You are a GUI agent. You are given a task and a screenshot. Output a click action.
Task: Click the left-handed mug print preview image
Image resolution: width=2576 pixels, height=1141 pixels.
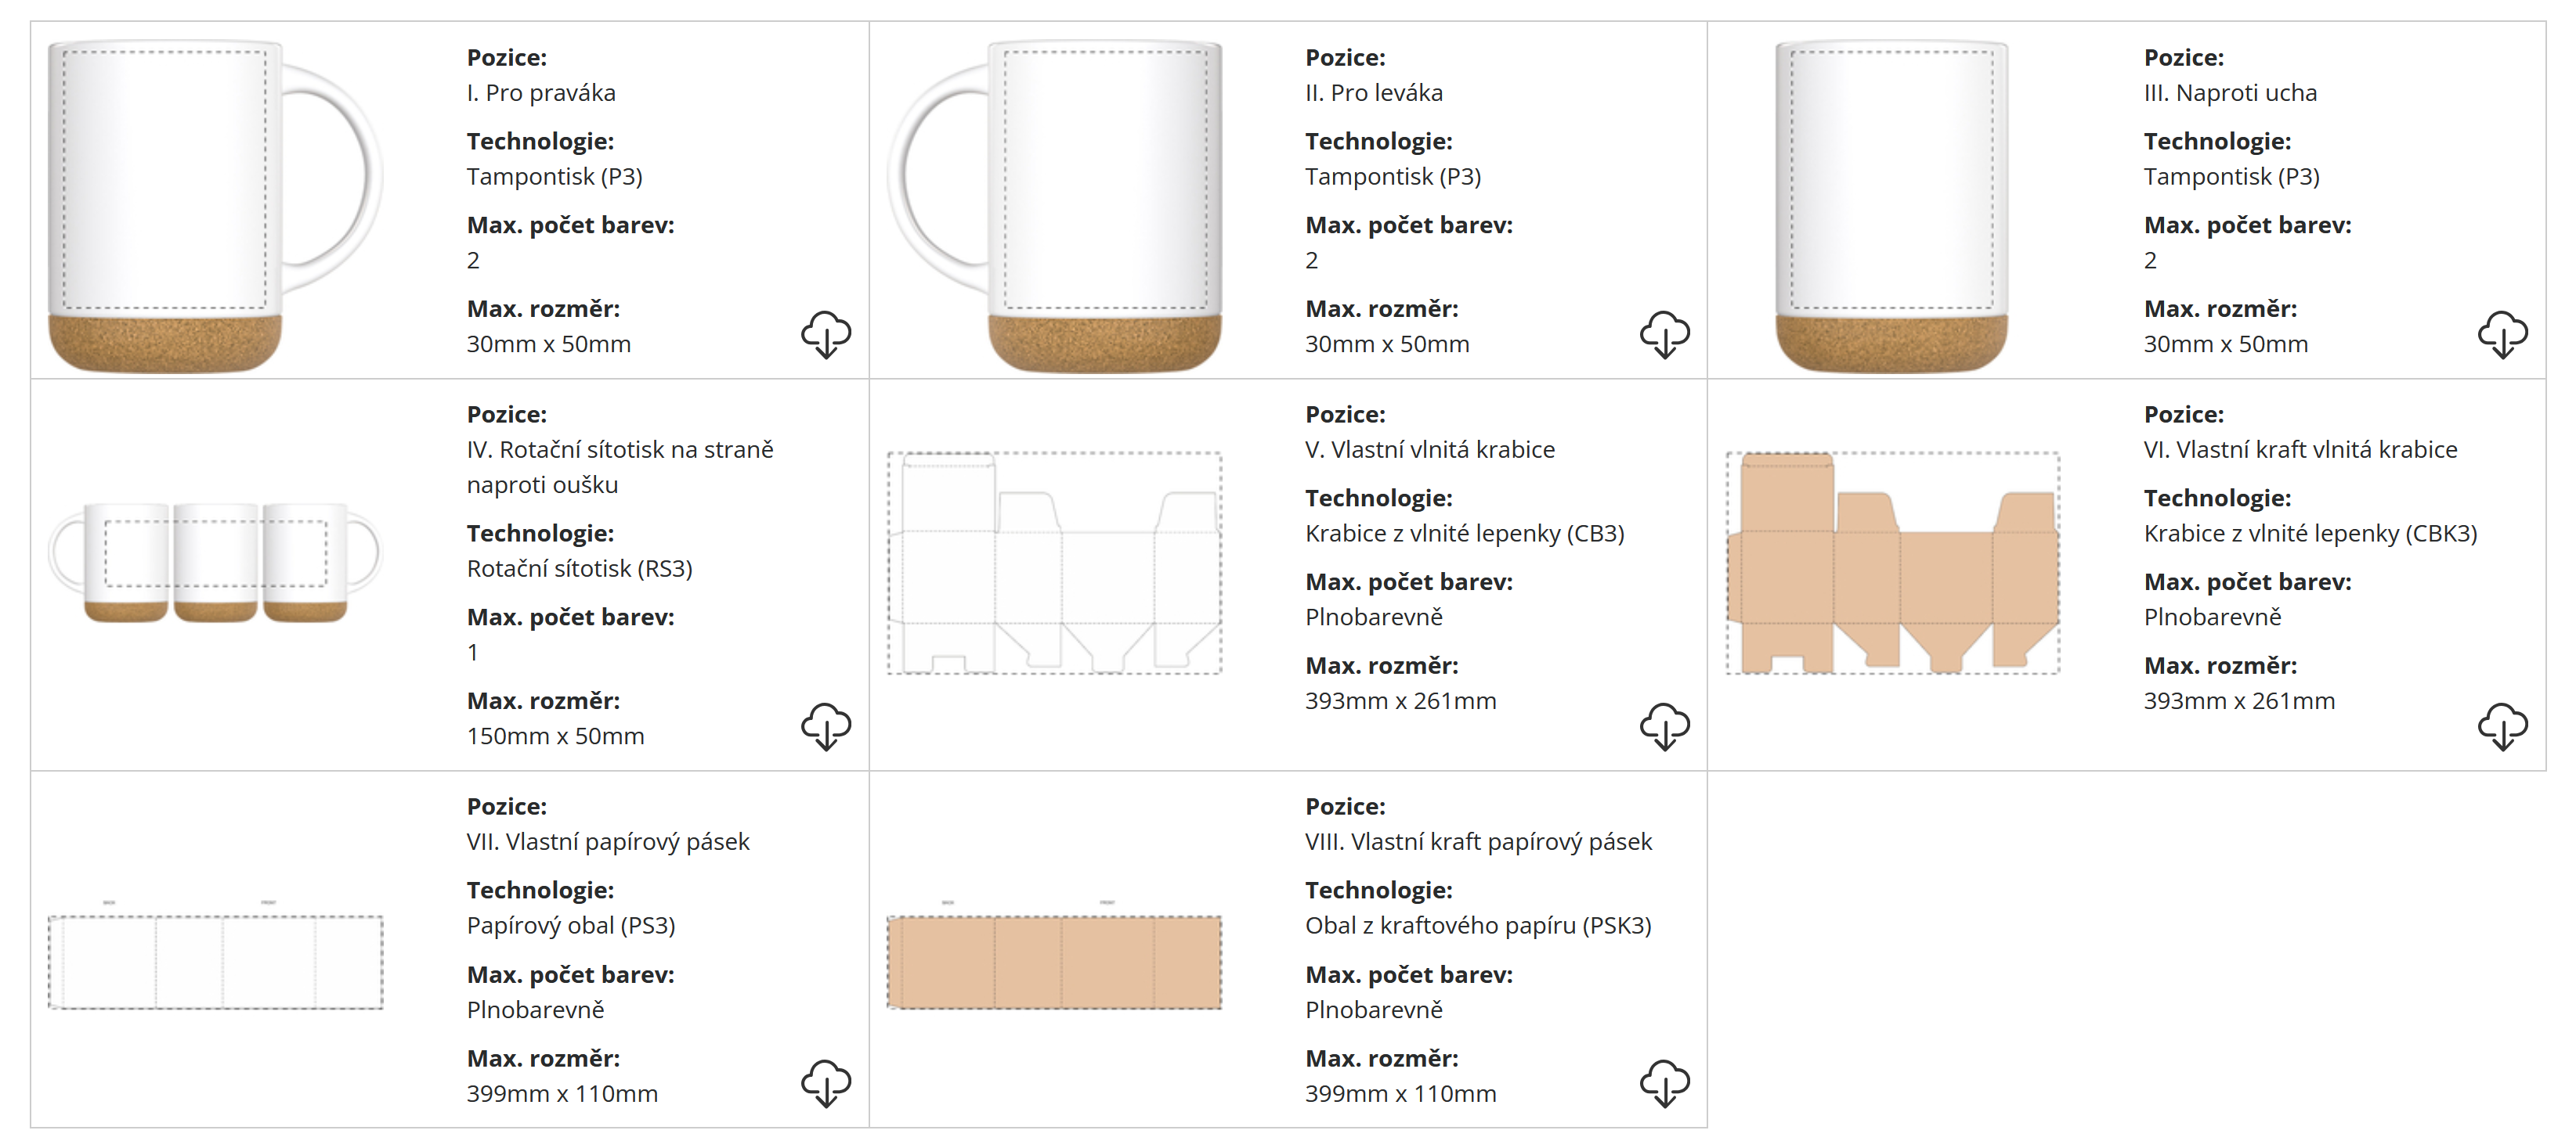pos(1054,205)
